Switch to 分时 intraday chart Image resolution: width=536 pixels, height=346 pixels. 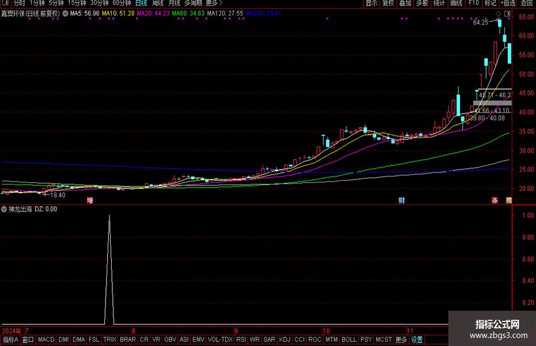19,3
